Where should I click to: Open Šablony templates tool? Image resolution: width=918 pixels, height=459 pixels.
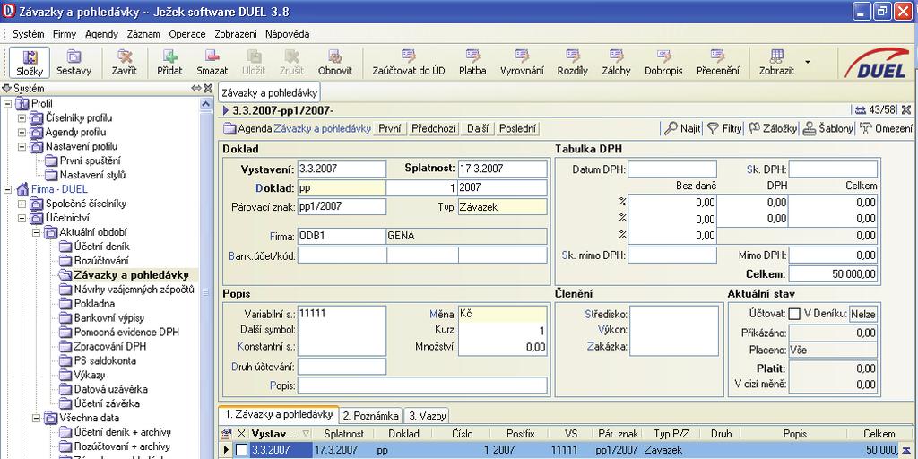tap(827, 129)
